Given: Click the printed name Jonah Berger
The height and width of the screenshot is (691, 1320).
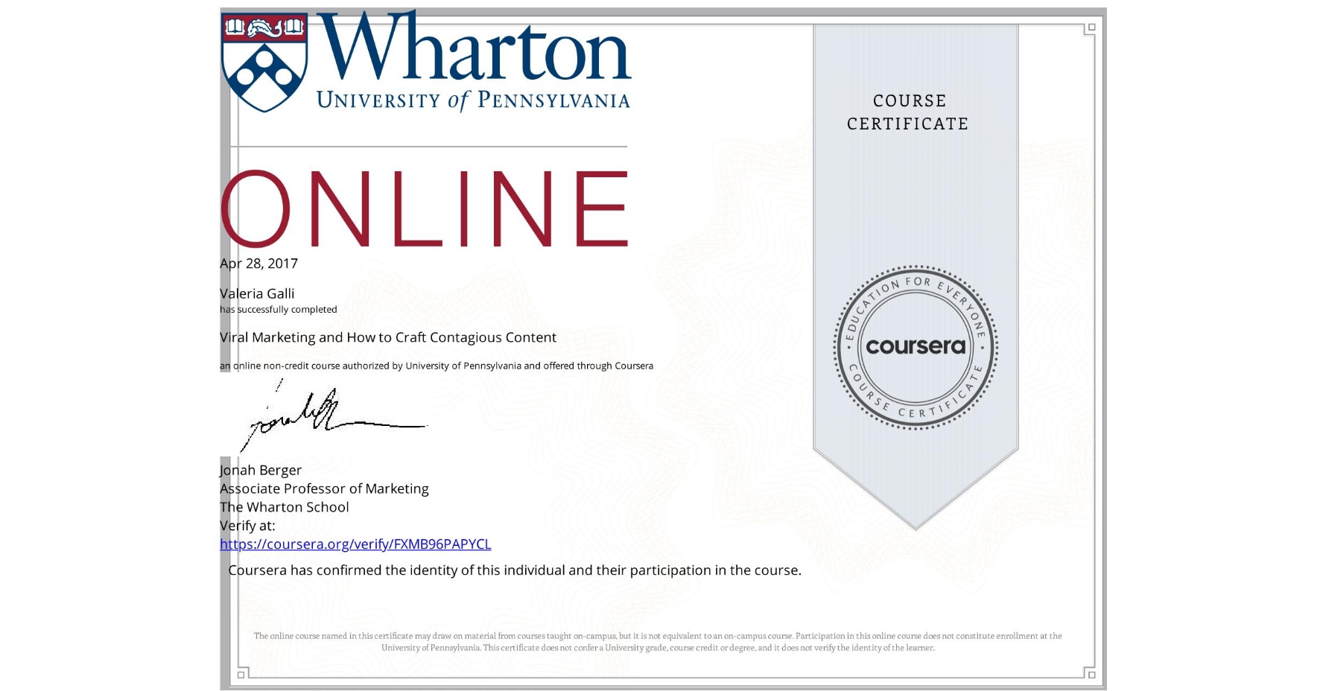Looking at the screenshot, I should (261, 471).
